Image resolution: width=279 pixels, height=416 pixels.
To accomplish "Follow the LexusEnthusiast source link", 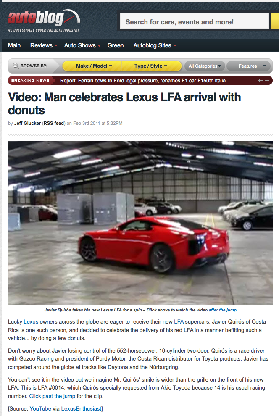I will [x=81, y=409].
